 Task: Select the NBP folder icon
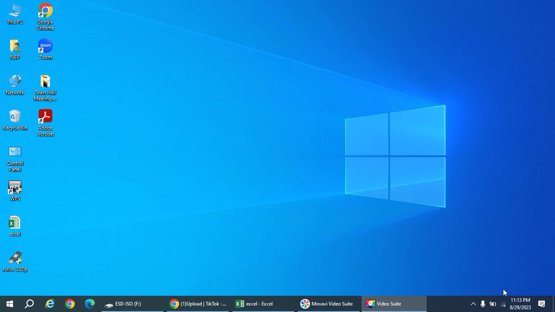pyautogui.click(x=15, y=49)
